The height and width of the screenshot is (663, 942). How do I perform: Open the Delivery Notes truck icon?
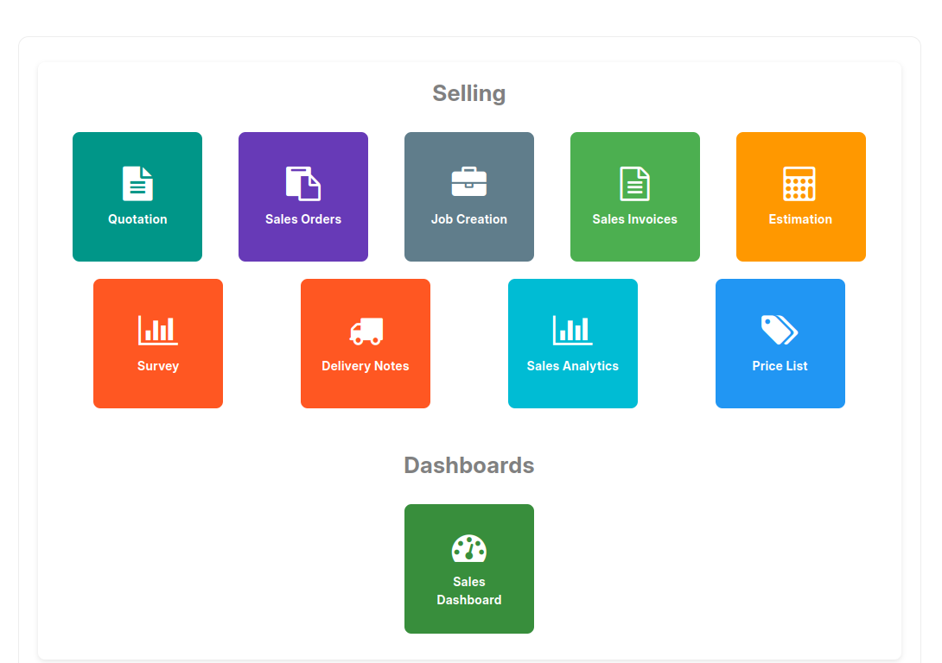coord(365,328)
